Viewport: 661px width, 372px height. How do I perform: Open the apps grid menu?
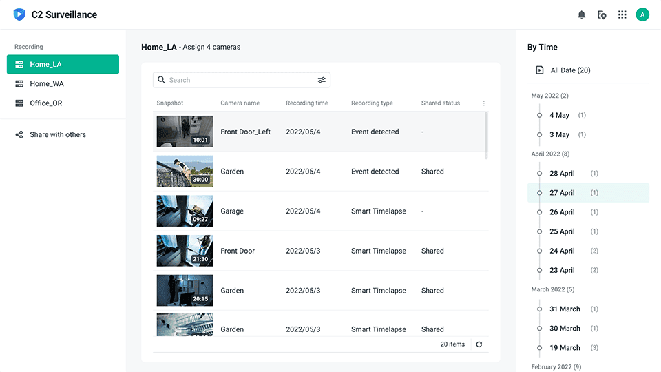pos(622,14)
